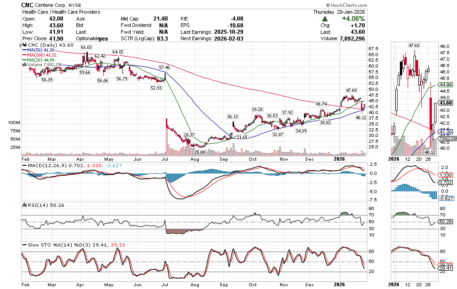Click the candlestick icon beside CNC (Daily)
This screenshot has width=457, height=289.
(25, 45)
